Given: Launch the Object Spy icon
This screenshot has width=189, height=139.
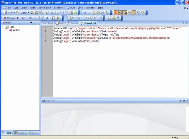Looking at the screenshot, I should (x=118, y=18).
